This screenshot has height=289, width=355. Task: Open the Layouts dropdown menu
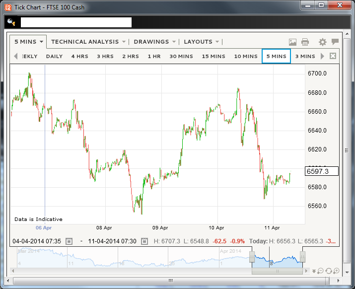click(x=201, y=42)
